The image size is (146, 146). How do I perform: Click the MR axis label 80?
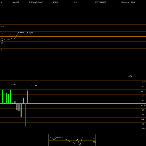click(x=142, y=87)
